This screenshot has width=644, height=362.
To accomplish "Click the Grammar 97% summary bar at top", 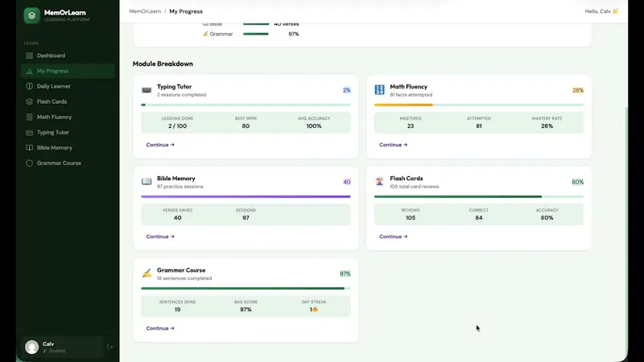I will click(x=256, y=34).
